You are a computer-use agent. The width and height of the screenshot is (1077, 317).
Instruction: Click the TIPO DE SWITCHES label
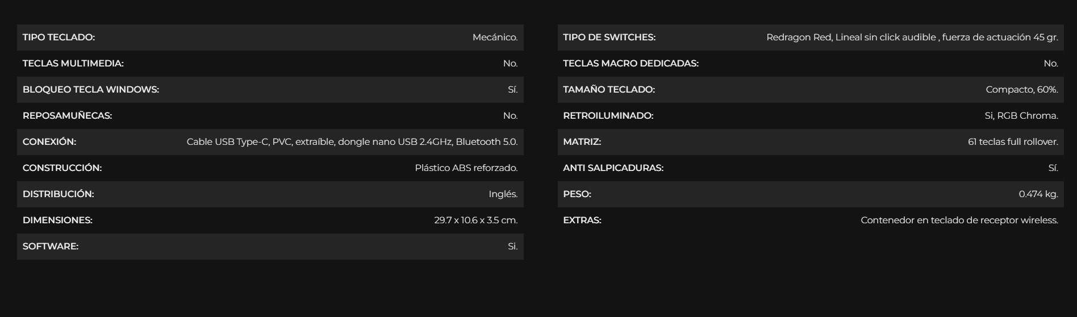pyautogui.click(x=609, y=37)
